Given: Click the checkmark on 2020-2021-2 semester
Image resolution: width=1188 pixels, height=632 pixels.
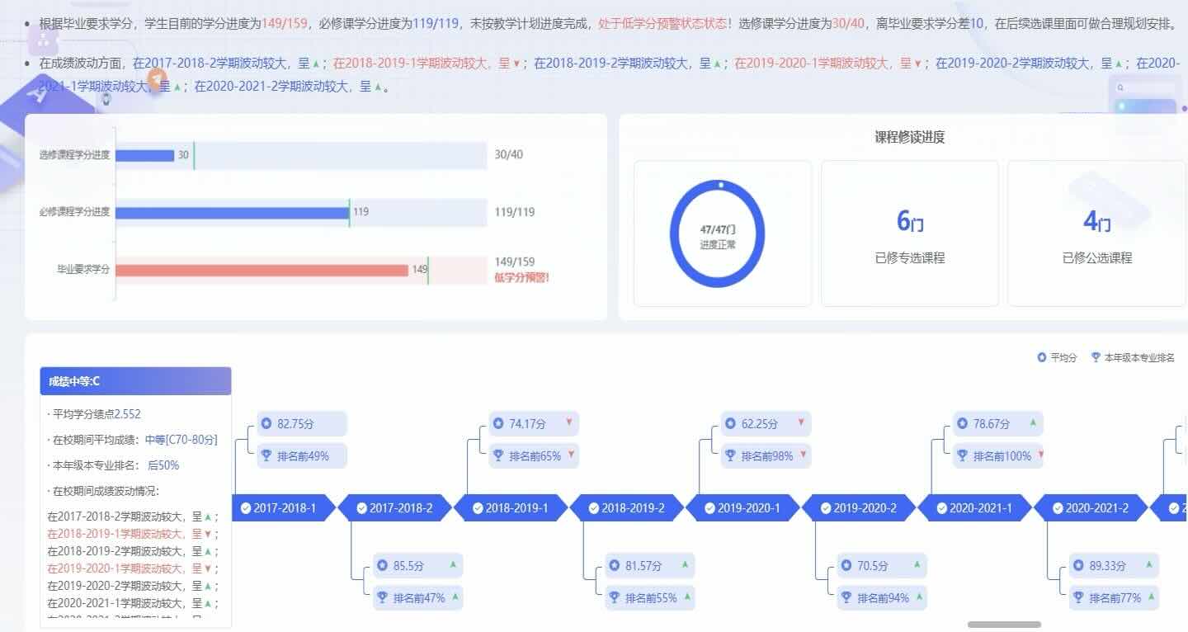Looking at the screenshot, I should tap(1058, 508).
